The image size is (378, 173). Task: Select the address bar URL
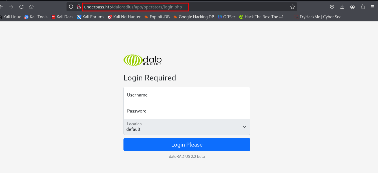(x=135, y=6)
